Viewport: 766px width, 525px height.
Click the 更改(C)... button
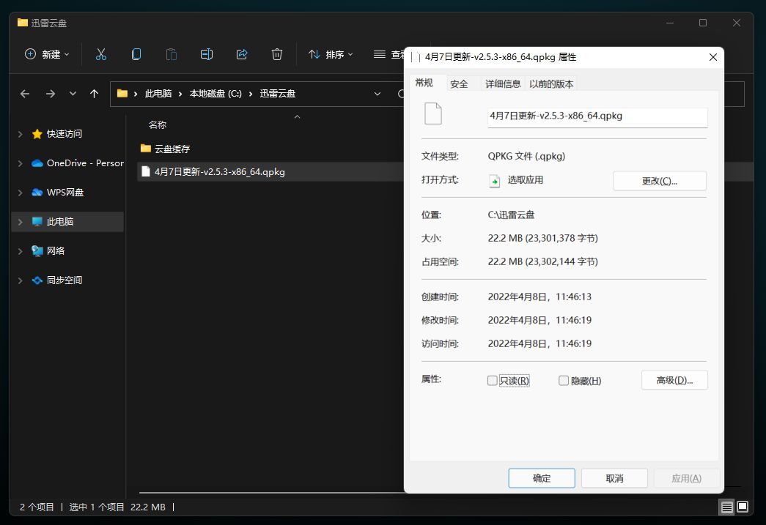660,181
